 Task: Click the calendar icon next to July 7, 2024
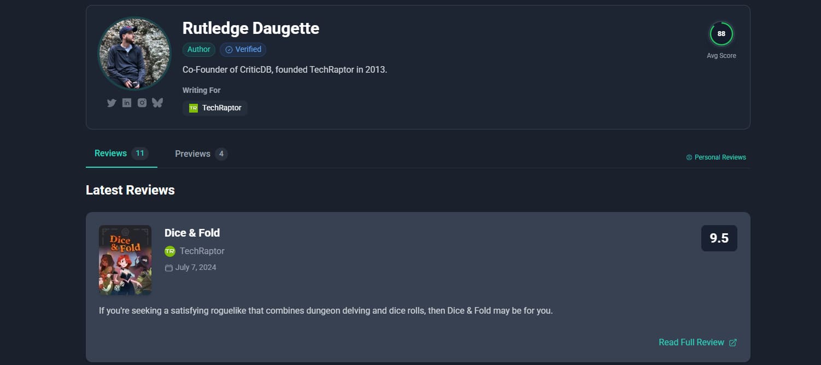(x=169, y=268)
